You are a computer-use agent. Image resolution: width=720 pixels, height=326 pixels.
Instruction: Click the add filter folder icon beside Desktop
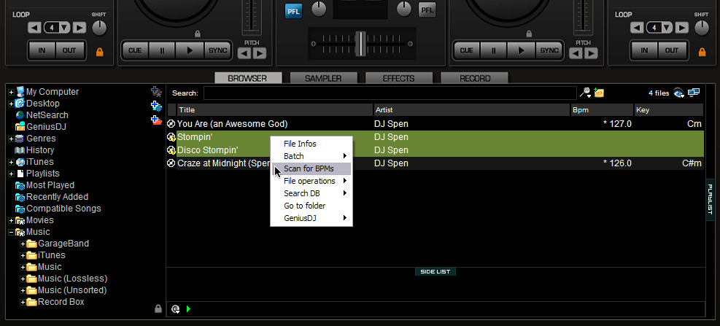tap(156, 106)
